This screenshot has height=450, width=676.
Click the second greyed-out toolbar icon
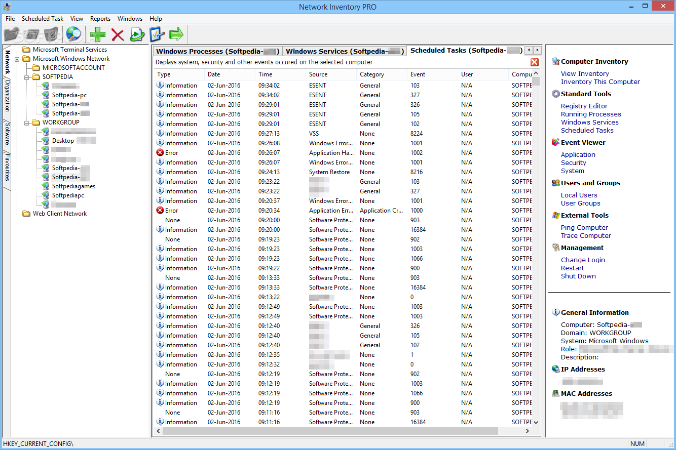tap(31, 34)
